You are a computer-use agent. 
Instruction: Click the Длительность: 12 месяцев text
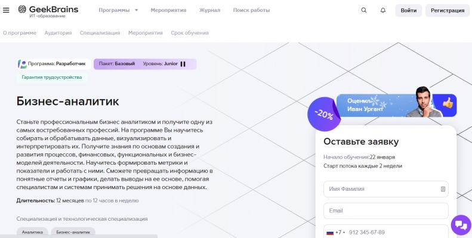click(x=50, y=200)
